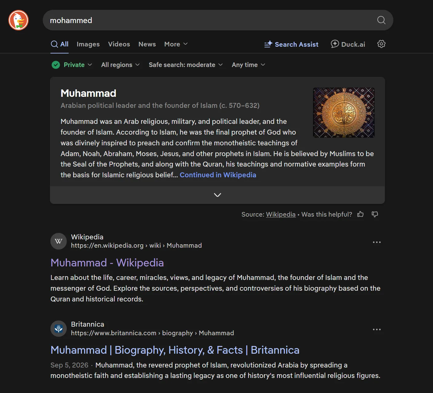Click the magnifying glass search icon
Screen dimensions: 433x393
coord(381,20)
